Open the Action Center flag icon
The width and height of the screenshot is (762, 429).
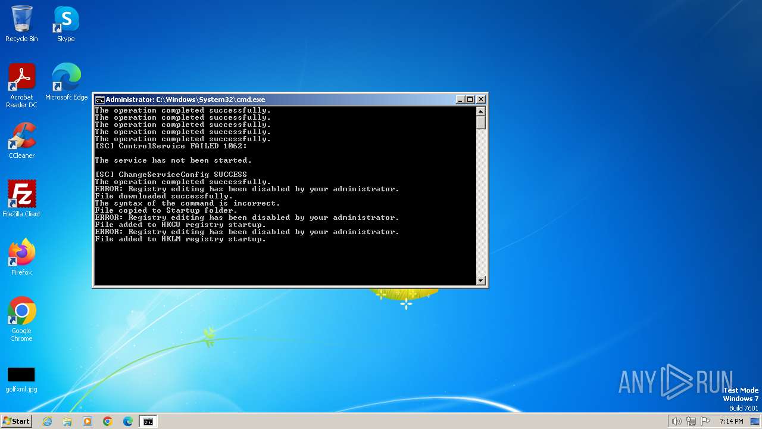705,421
